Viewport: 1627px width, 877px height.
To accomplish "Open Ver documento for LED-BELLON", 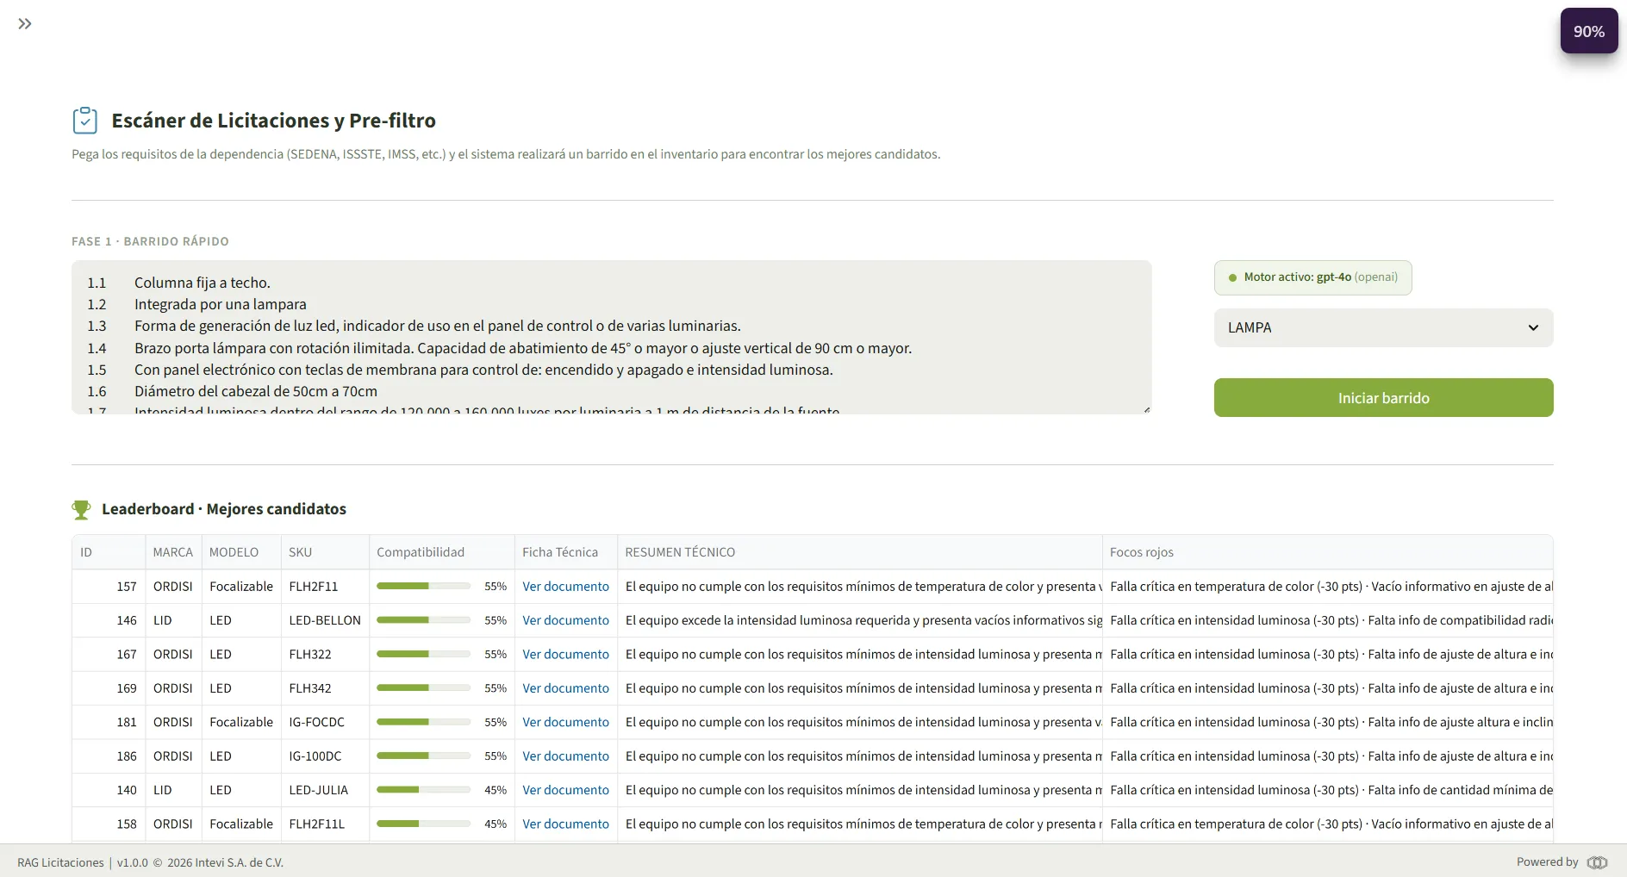I will click(x=565, y=620).
